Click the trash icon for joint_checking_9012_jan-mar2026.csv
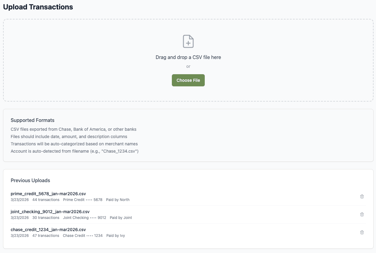 pos(362,214)
